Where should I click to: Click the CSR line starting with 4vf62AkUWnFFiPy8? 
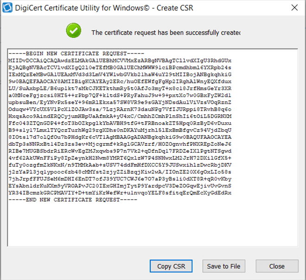point(120,158)
